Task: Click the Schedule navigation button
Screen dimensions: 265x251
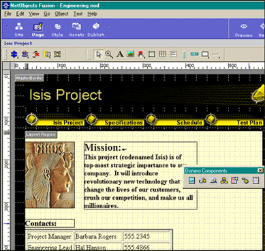Action: [174, 120]
